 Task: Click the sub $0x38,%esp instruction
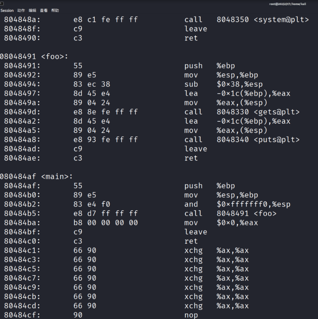click(x=223, y=84)
